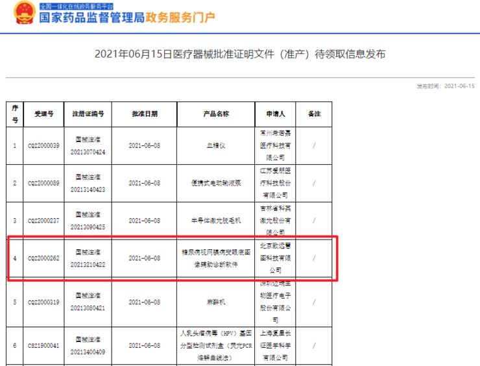This screenshot has width=480, height=366.
Task: Select the 2021年06月15日医疗器械批准证明文件 page heading
Action: pyautogui.click(x=240, y=55)
